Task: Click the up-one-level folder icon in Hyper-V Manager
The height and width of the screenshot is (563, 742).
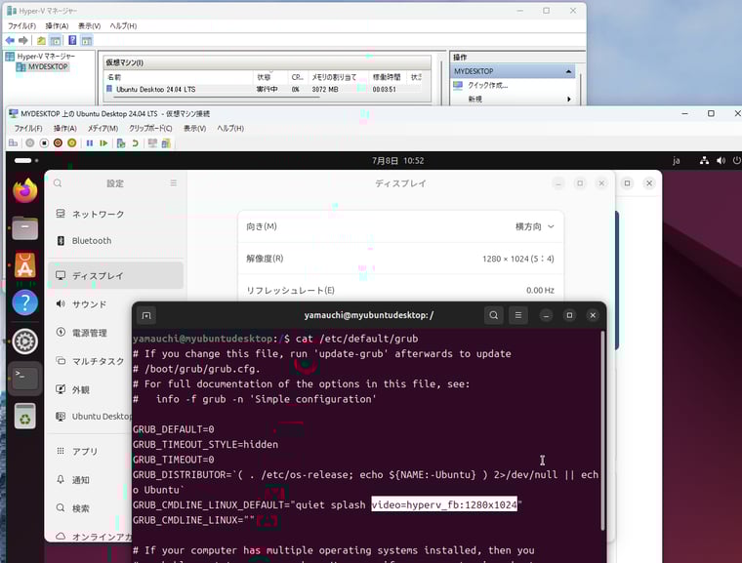Action: (x=42, y=41)
